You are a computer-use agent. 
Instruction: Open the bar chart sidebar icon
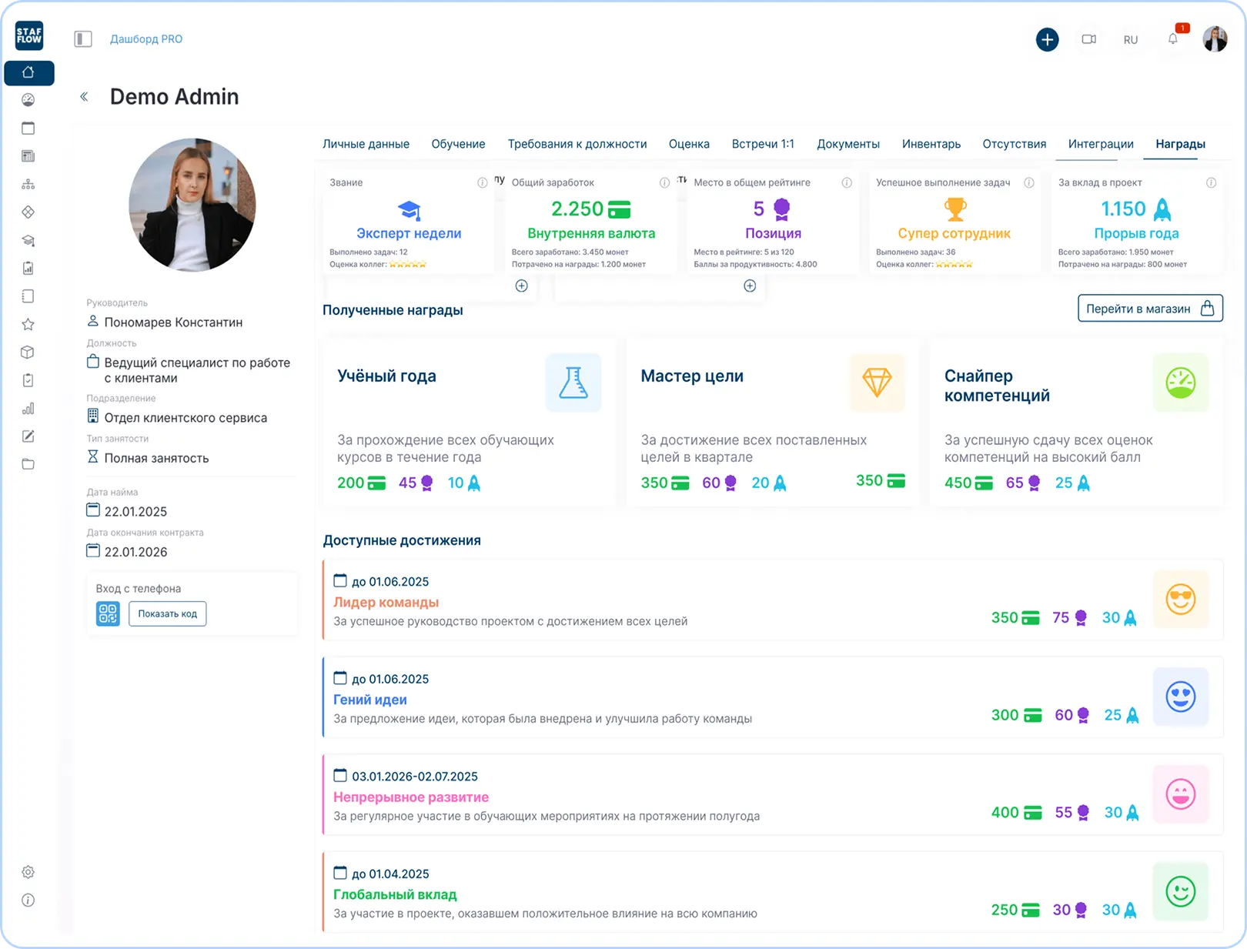(28, 408)
